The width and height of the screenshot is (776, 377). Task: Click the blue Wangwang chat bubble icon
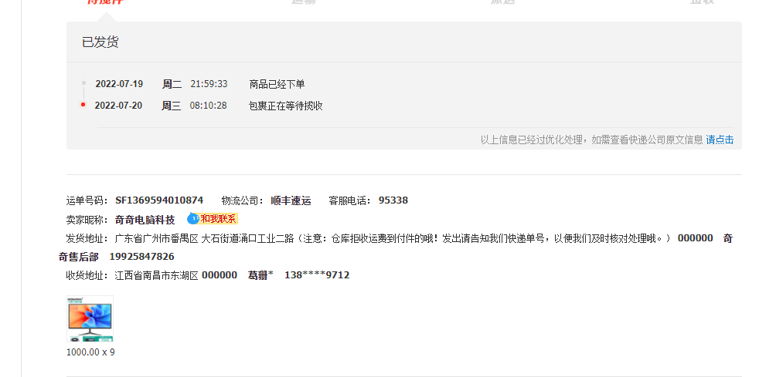pyautogui.click(x=193, y=218)
